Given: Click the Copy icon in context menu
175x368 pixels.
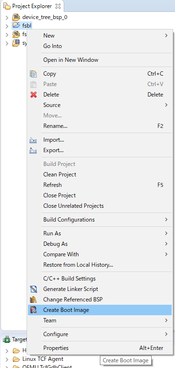Looking at the screenshot, I should [33, 74].
